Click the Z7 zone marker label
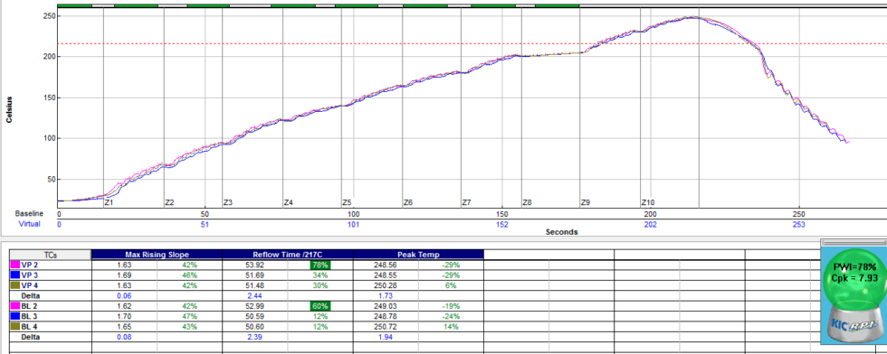 pos(467,202)
